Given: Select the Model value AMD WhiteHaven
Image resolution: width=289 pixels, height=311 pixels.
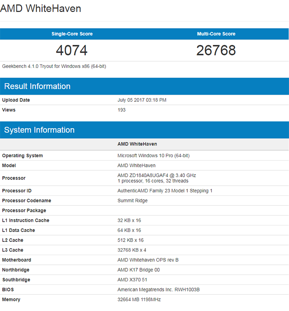Looking at the screenshot, I should (136, 165).
